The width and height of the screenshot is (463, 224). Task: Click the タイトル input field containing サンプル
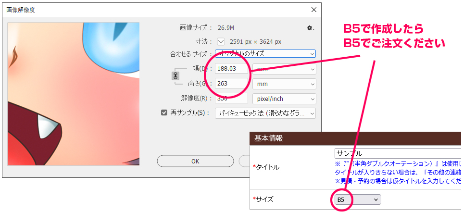click(398, 153)
